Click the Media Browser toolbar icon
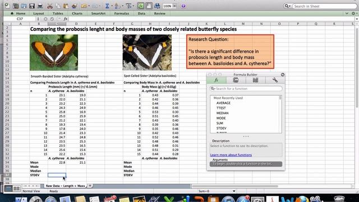359x202 pixels. click(x=157, y=6)
